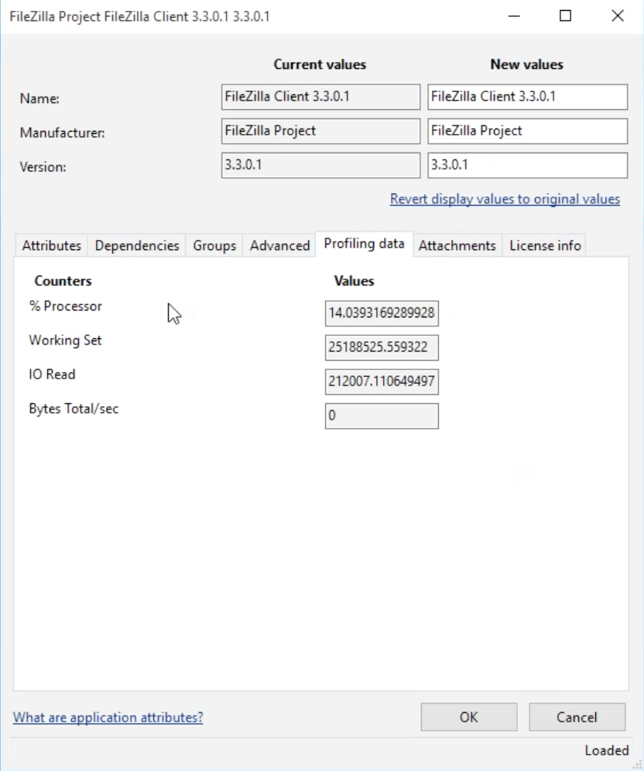Open the Attachments tab

point(457,245)
